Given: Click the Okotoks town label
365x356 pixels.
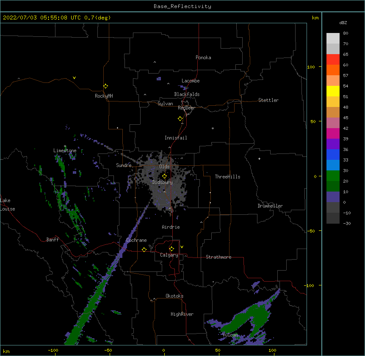Looking at the screenshot, I should (x=174, y=296).
